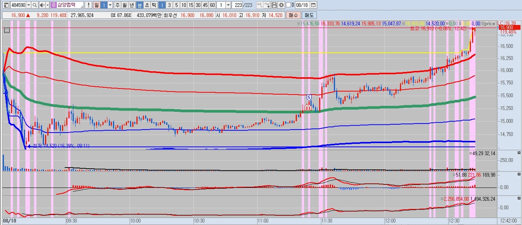Save chart settings with the floppy disk icon
The height and width of the screenshot is (225, 522).
tap(274, 5)
